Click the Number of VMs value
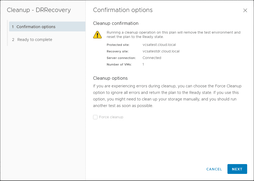Image resolution: width=254 pixels, height=181 pixels. pos(143,64)
